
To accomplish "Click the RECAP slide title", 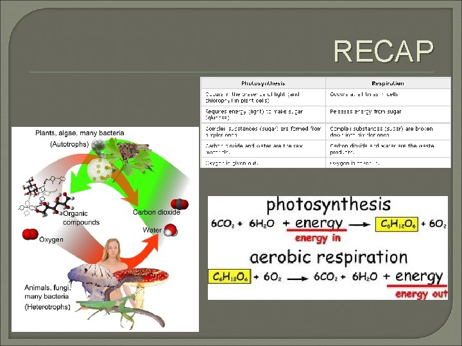I will 384,51.
